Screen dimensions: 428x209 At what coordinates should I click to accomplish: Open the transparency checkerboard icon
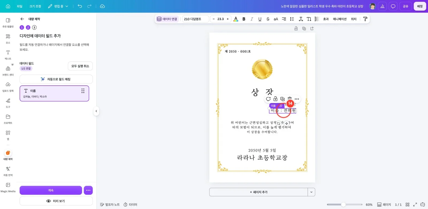click(x=317, y=19)
